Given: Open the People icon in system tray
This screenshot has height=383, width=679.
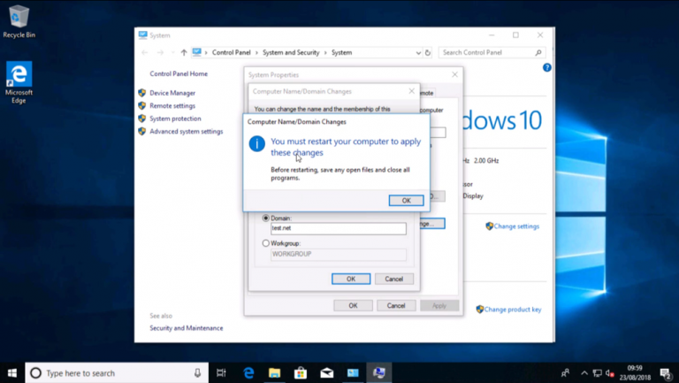Looking at the screenshot, I should 565,373.
